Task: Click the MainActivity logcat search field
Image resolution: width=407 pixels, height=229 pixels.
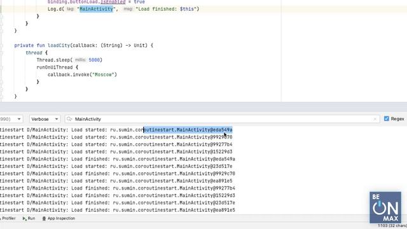Action: tap(222, 119)
